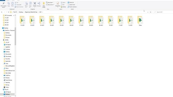Click the Move to icon

[x=26, y=4]
